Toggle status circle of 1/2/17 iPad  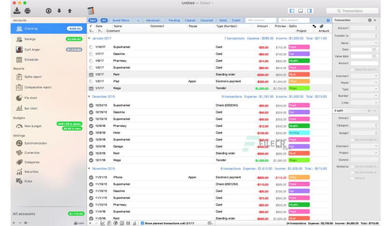pyautogui.click(x=91, y=81)
